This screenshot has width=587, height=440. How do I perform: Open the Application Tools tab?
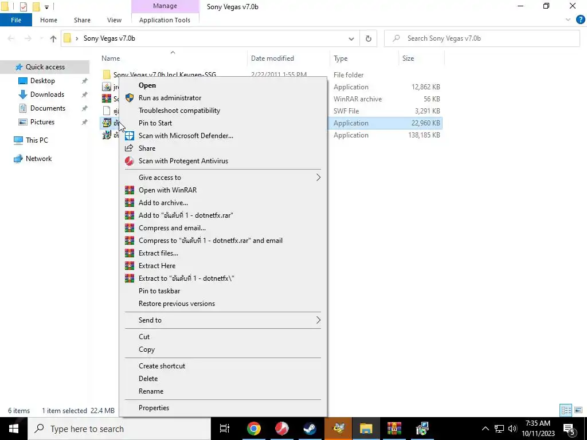point(165,20)
